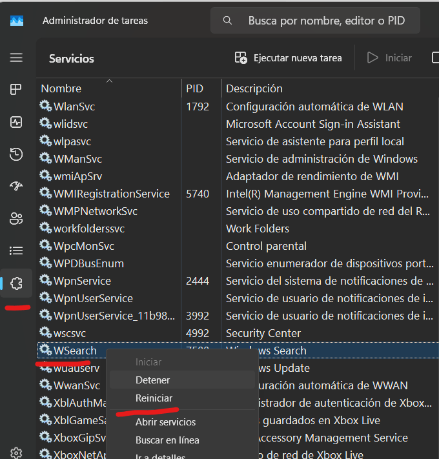The image size is (439, 459).
Task: Click the partially visible stop button
Action: tap(435, 57)
